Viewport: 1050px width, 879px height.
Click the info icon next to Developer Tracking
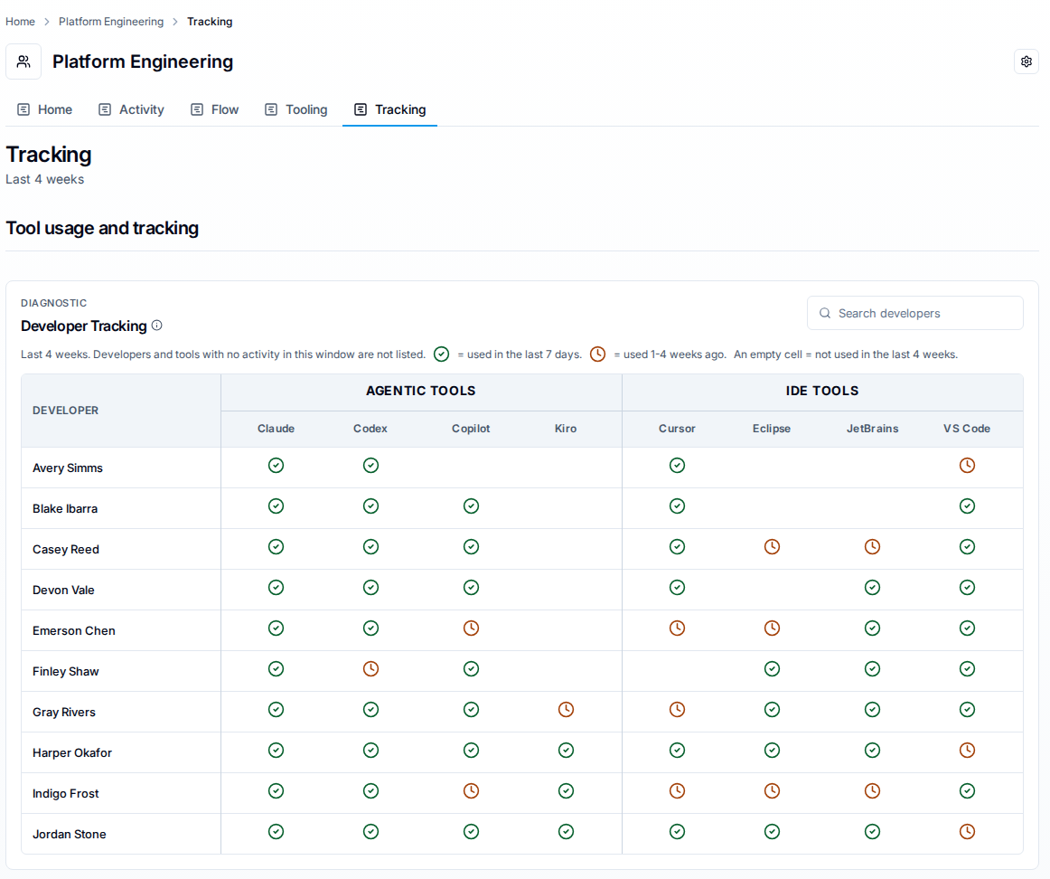(156, 326)
